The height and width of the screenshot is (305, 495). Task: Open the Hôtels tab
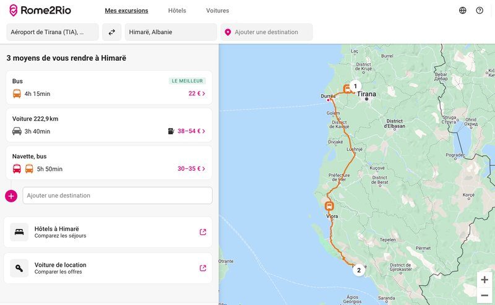click(177, 11)
